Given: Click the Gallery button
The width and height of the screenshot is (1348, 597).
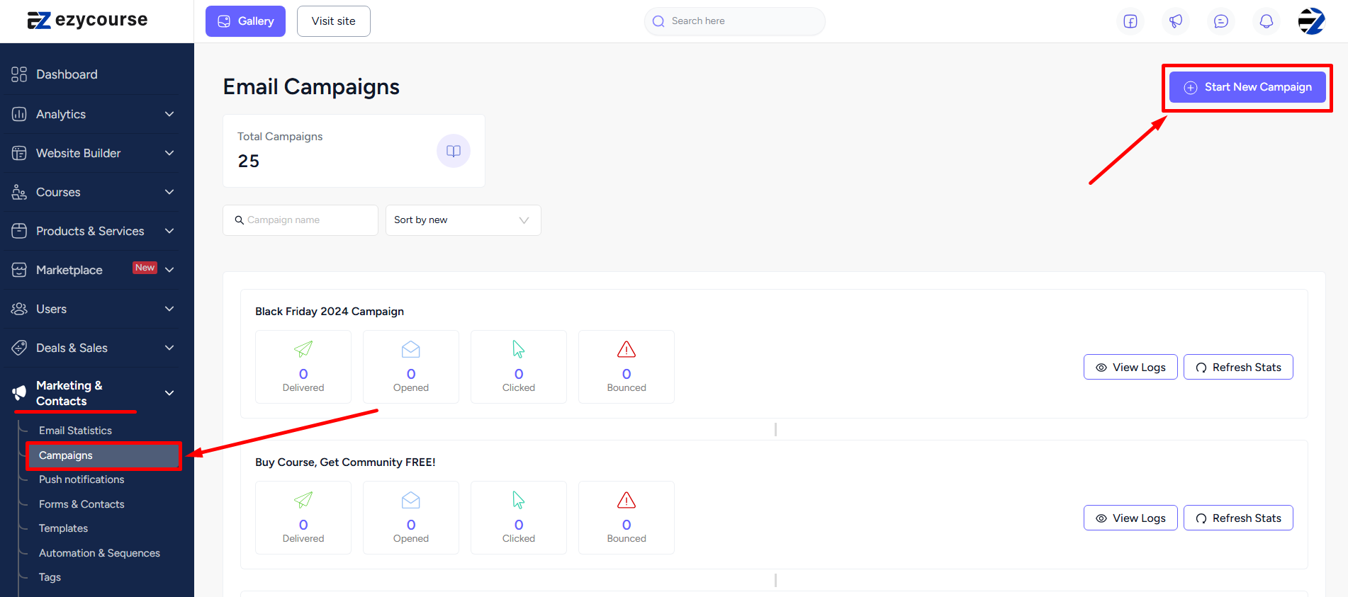Looking at the screenshot, I should click(245, 21).
